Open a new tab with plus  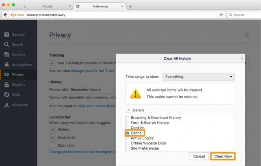coord(130,6)
